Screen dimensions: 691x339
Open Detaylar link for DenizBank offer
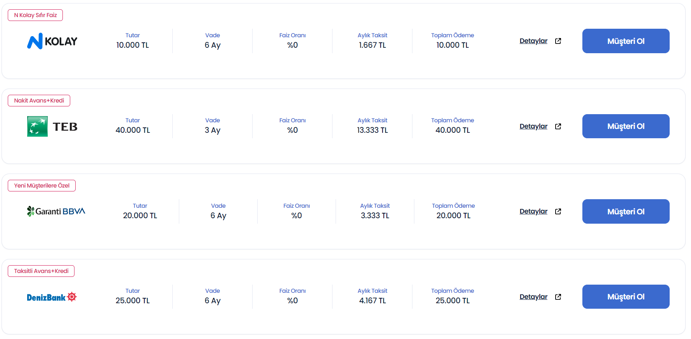coord(533,297)
